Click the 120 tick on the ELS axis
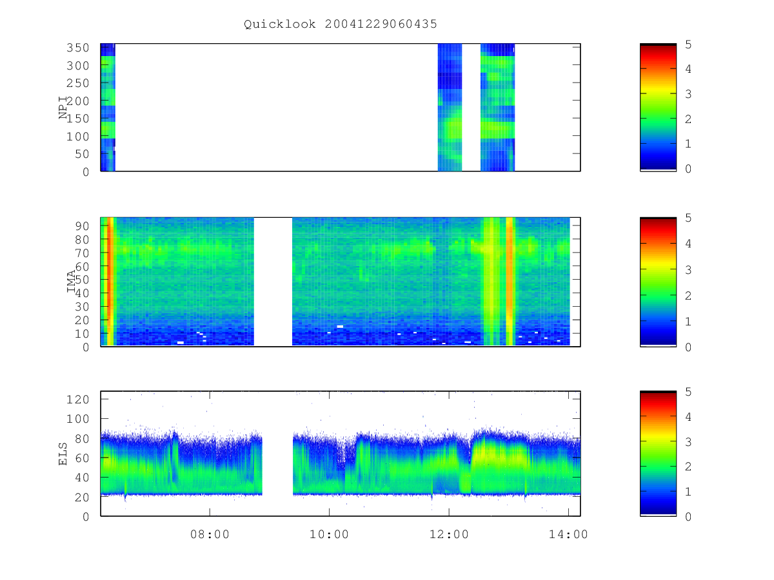Image resolution: width=774 pixels, height=580 pixels. click(x=78, y=400)
